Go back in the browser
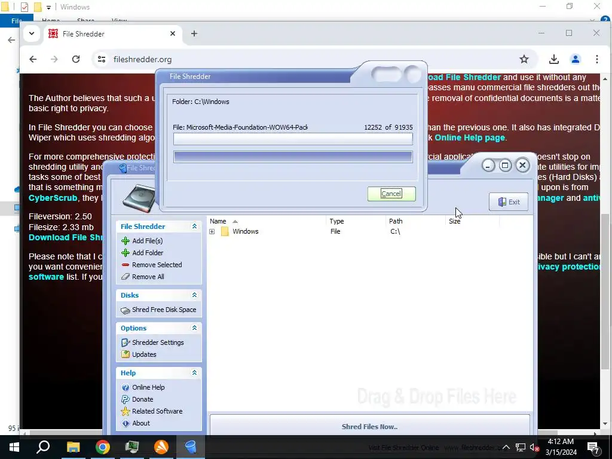Viewport: 612px width, 459px height. click(x=33, y=59)
